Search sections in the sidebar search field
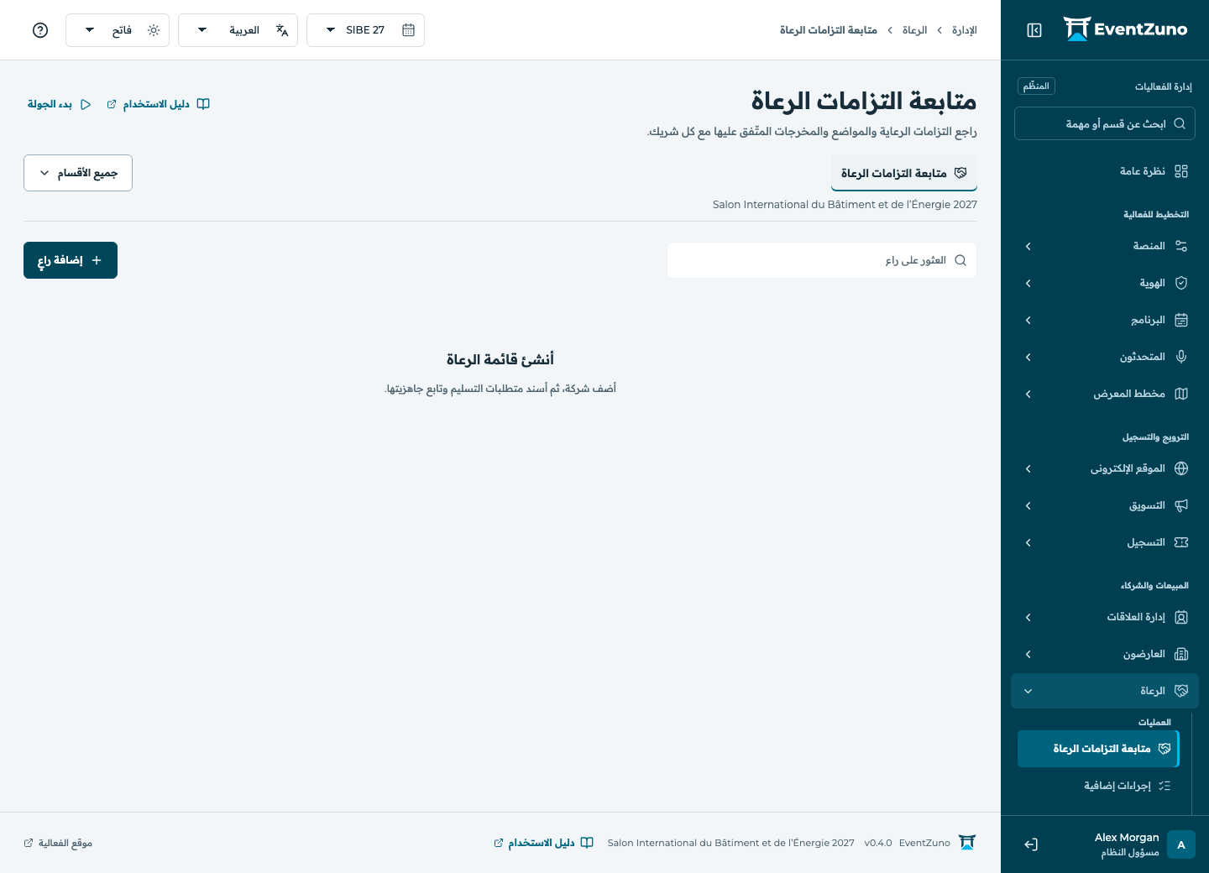 pyautogui.click(x=1105, y=123)
